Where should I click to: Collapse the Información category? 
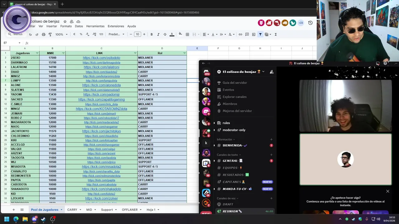click(226, 139)
